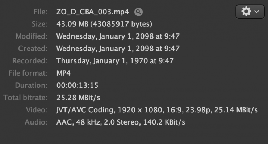This screenshot has height=144, width=268.
Task: Click the Recorded: label
Action: (x=30, y=61)
